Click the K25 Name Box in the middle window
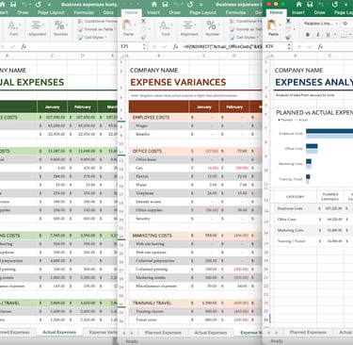 pos(131,46)
